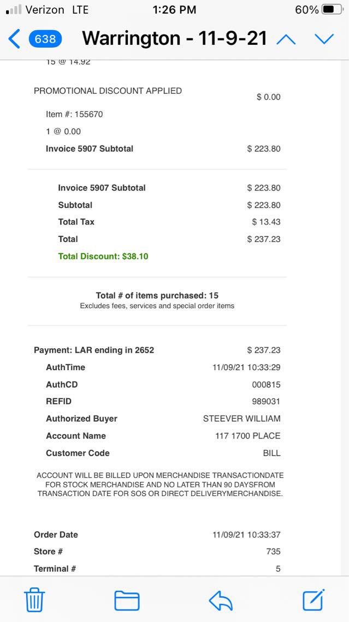Compose a new message with pencil icon
This screenshot has height=622, width=349.
(313, 600)
